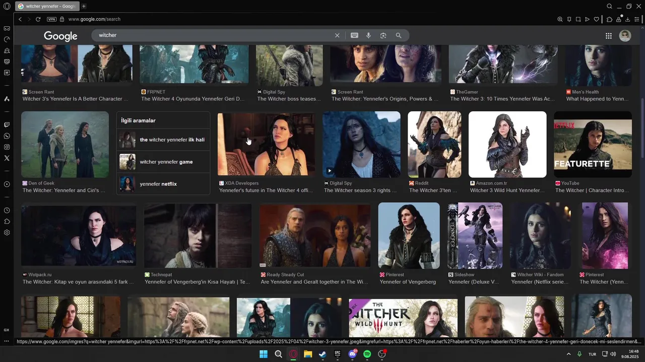Clear the Google search box
This screenshot has height=362, width=645.
click(337, 35)
